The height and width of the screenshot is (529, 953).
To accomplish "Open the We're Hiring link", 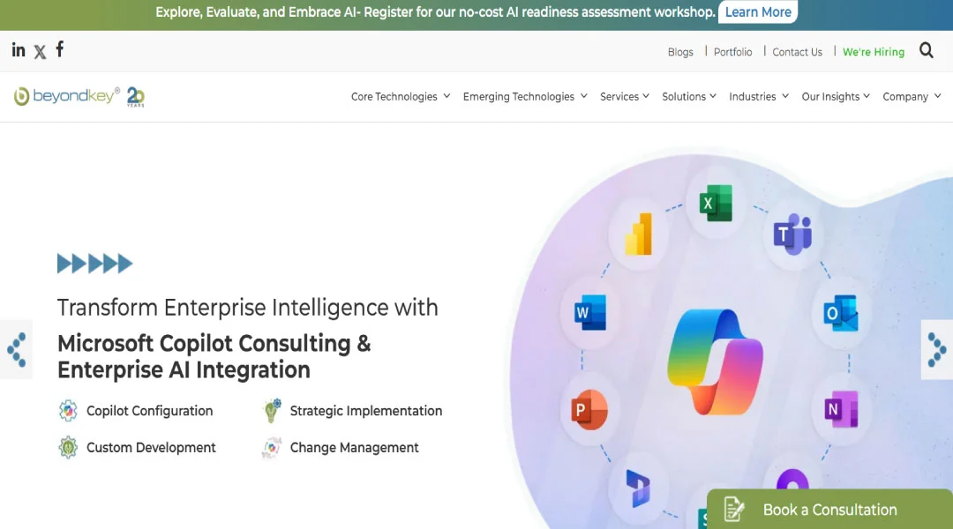I will (x=874, y=52).
